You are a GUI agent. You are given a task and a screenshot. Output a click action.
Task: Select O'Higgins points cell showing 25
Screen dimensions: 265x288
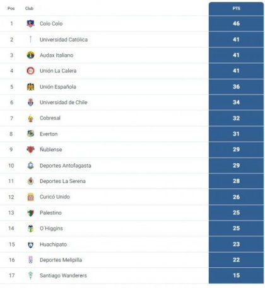point(236,228)
